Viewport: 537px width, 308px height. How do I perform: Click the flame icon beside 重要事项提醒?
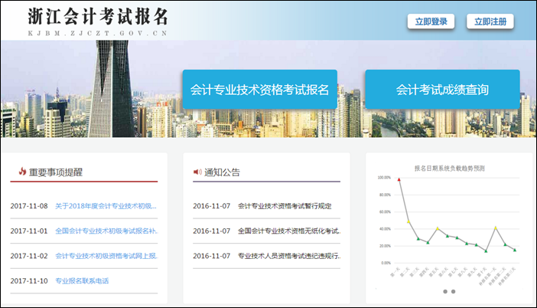22,172
